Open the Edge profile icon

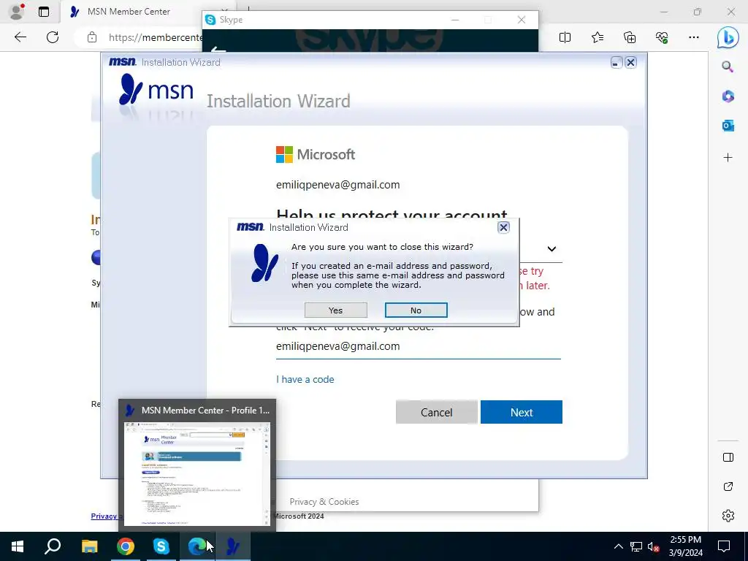(17, 12)
